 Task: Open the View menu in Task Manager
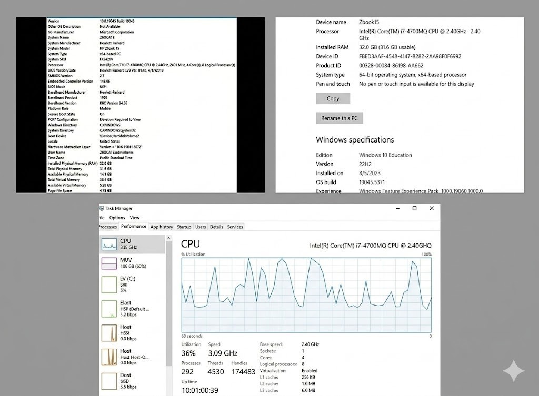pyautogui.click(x=134, y=217)
